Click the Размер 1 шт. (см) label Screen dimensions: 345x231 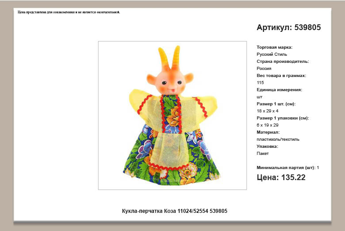(x=276, y=104)
